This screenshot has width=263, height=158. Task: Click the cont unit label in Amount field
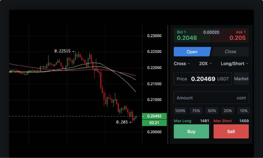(241, 98)
